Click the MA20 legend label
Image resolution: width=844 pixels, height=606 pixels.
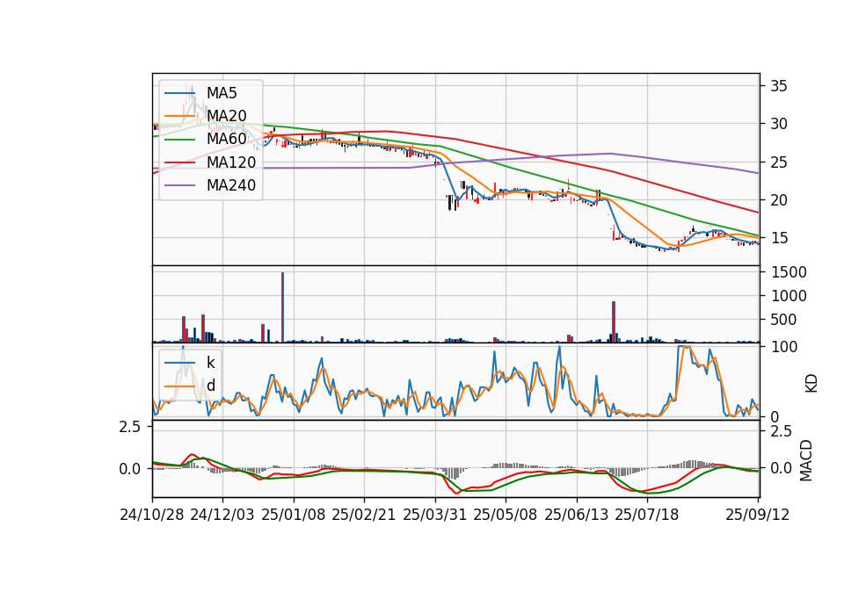coord(226,116)
